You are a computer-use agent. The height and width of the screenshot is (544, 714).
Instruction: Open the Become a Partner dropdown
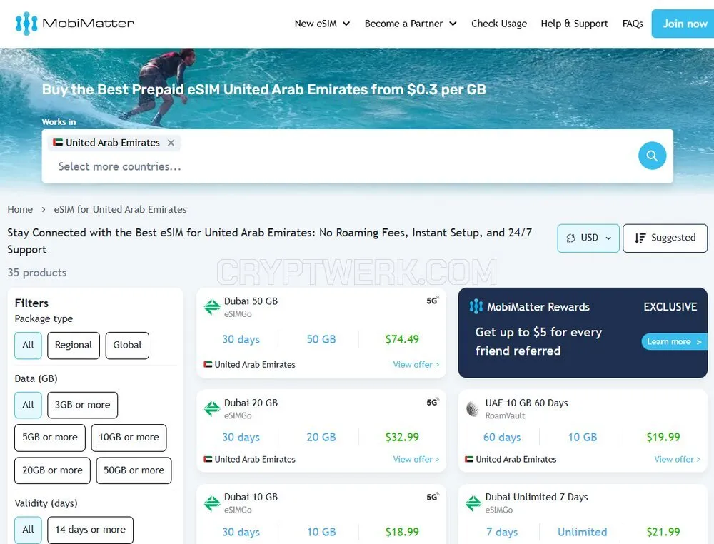pyautogui.click(x=411, y=24)
